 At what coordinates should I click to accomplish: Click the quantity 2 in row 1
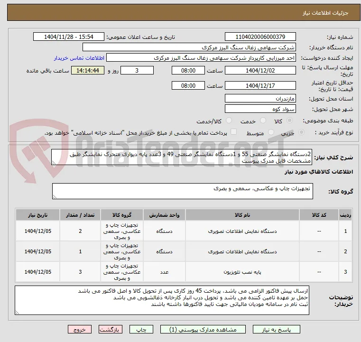[x=80, y=231]
